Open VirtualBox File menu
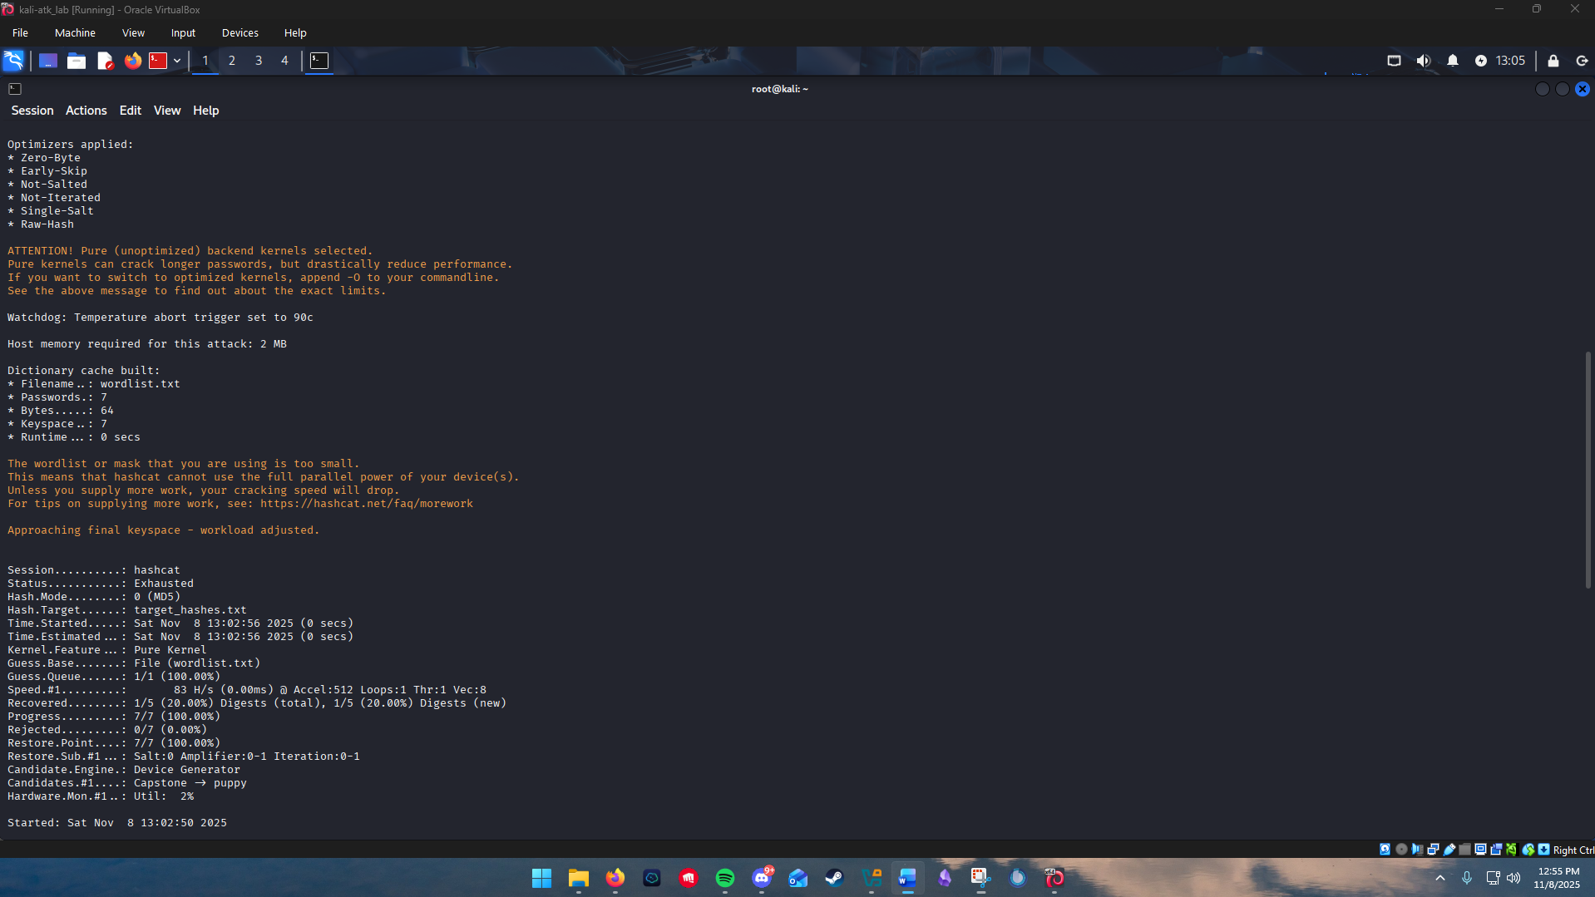Image resolution: width=1595 pixels, height=897 pixels. 20,33
